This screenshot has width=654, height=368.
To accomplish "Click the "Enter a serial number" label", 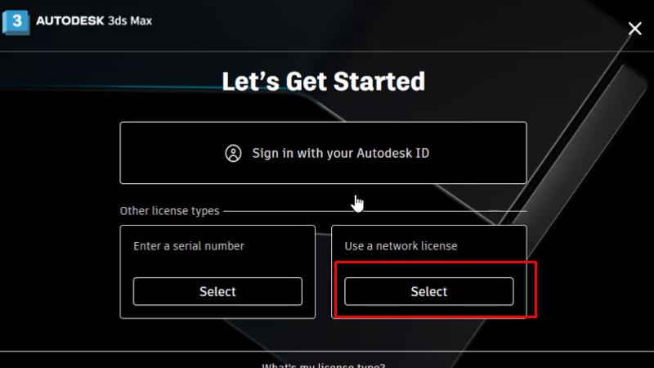I will click(x=188, y=245).
